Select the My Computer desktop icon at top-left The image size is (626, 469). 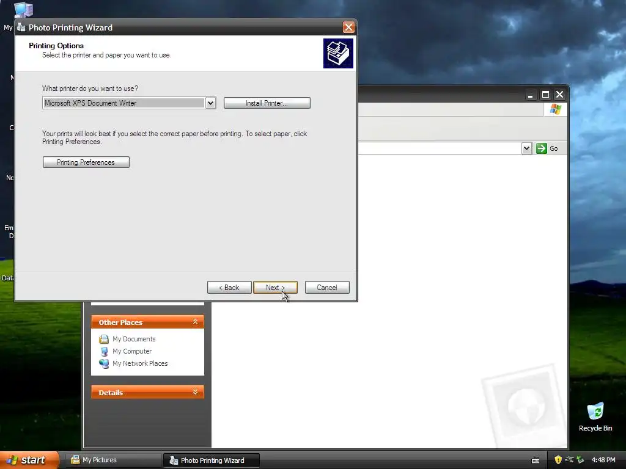(23, 10)
